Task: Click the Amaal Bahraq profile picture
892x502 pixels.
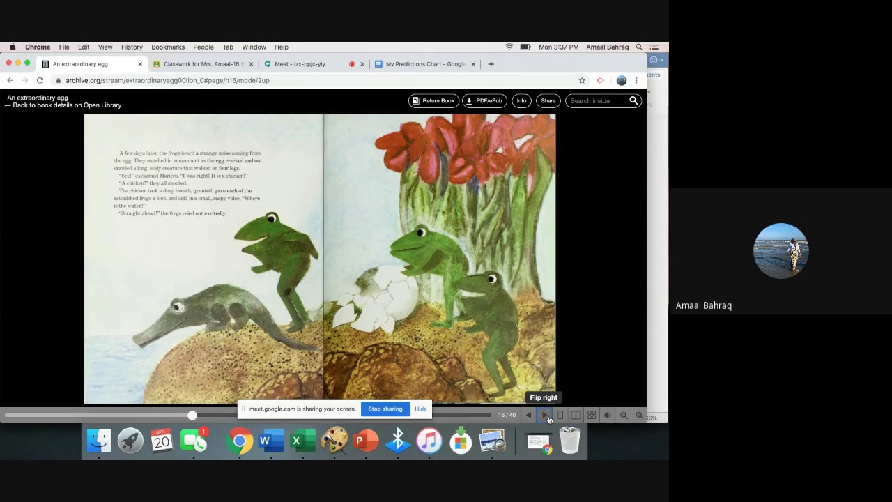Action: [781, 251]
